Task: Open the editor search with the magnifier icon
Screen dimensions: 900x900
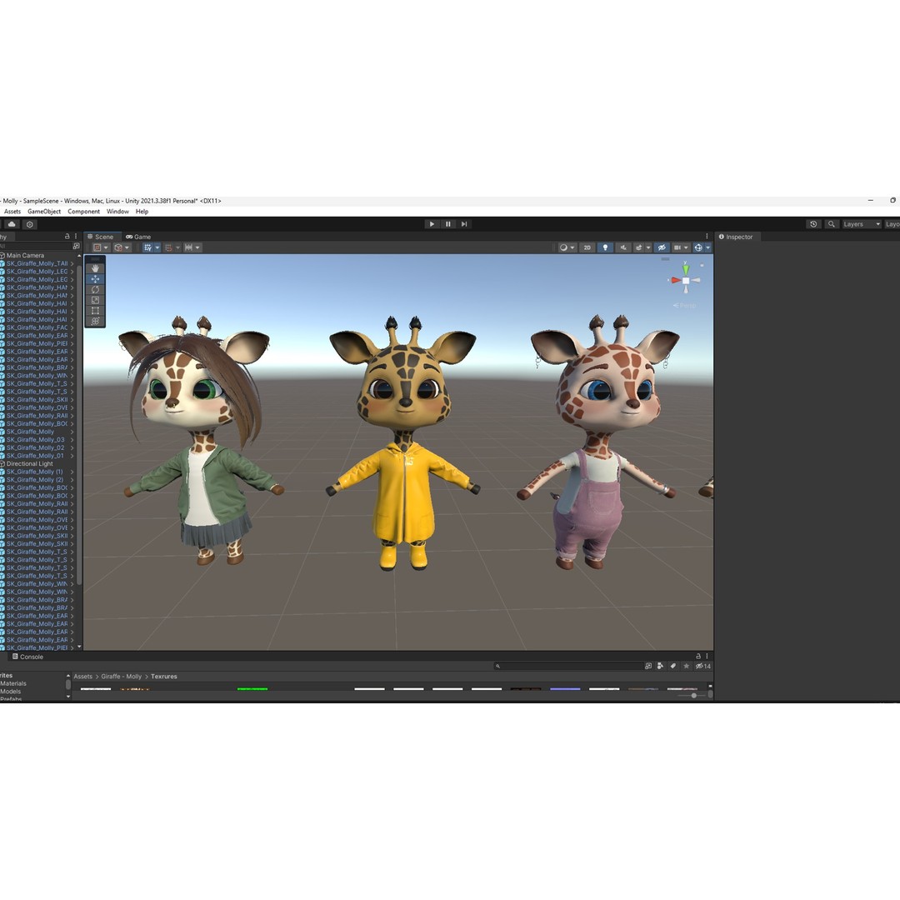Action: (831, 223)
